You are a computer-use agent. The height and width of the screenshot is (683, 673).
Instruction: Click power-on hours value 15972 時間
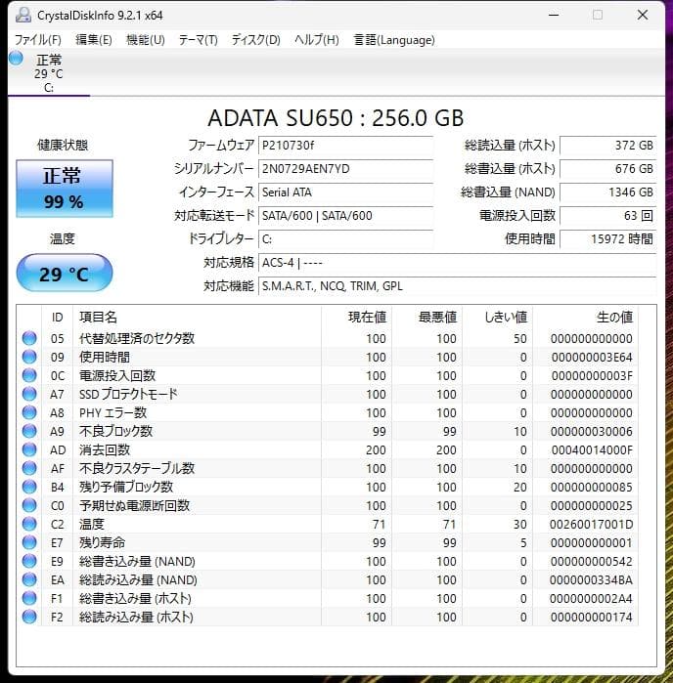(608, 239)
